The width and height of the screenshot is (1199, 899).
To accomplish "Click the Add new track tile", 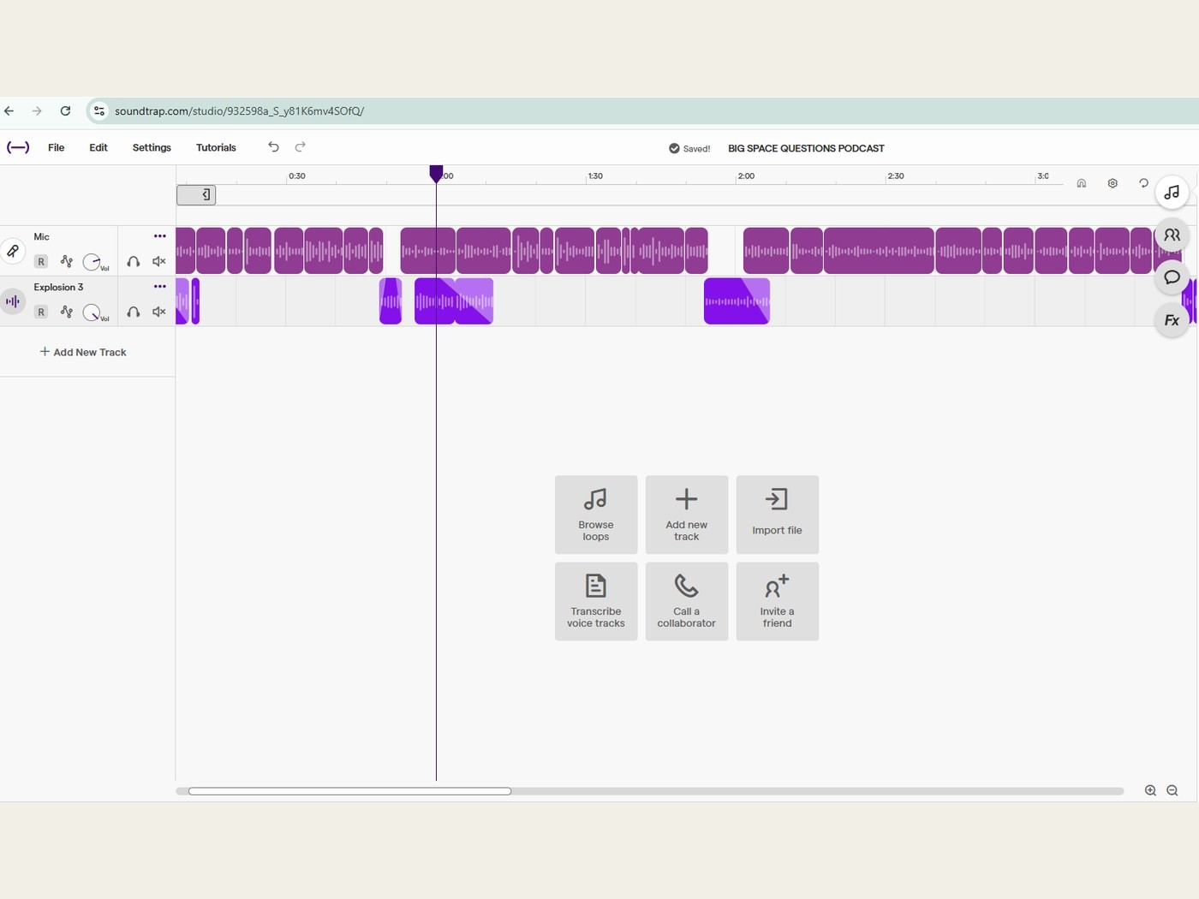I will coord(687,515).
